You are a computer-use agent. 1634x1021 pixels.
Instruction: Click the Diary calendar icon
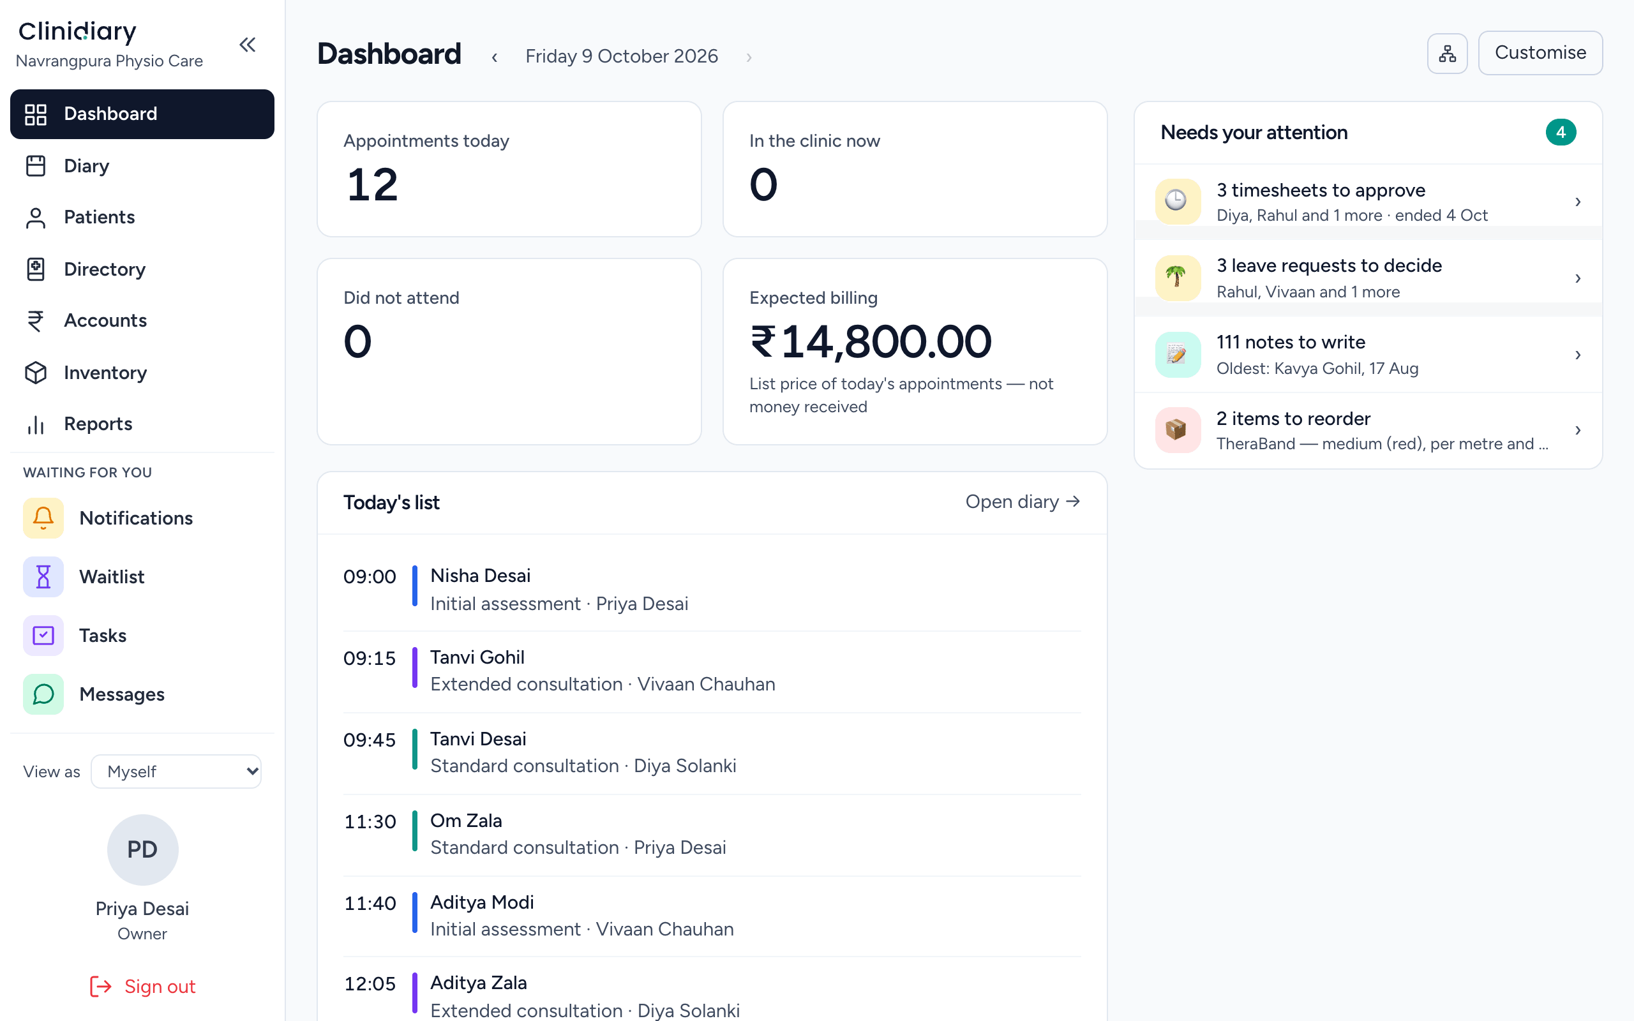36,166
